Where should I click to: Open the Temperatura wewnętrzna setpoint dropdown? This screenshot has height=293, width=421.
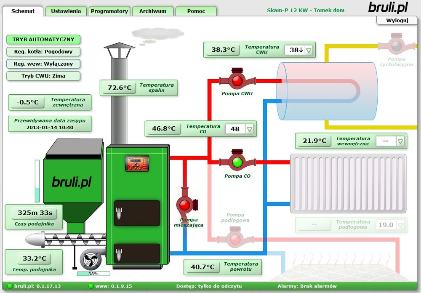[x=400, y=141]
